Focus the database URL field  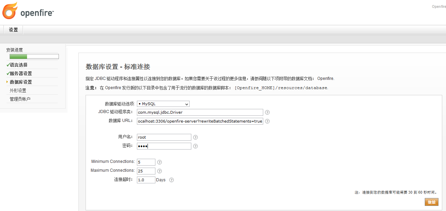[x=200, y=121]
